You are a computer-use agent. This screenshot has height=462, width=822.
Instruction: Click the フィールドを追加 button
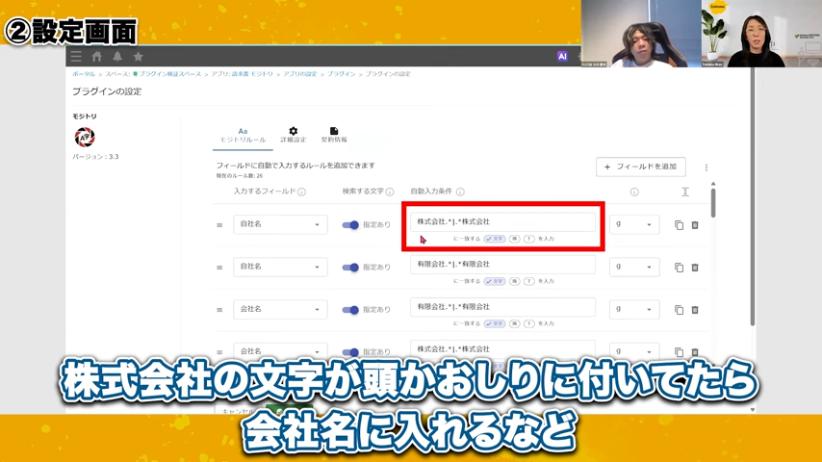[641, 167]
